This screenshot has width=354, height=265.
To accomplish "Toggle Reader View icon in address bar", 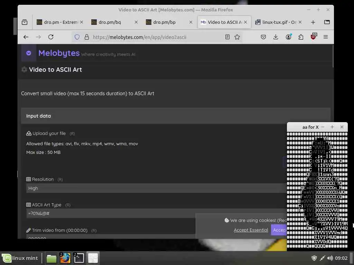I will [x=227, y=37].
